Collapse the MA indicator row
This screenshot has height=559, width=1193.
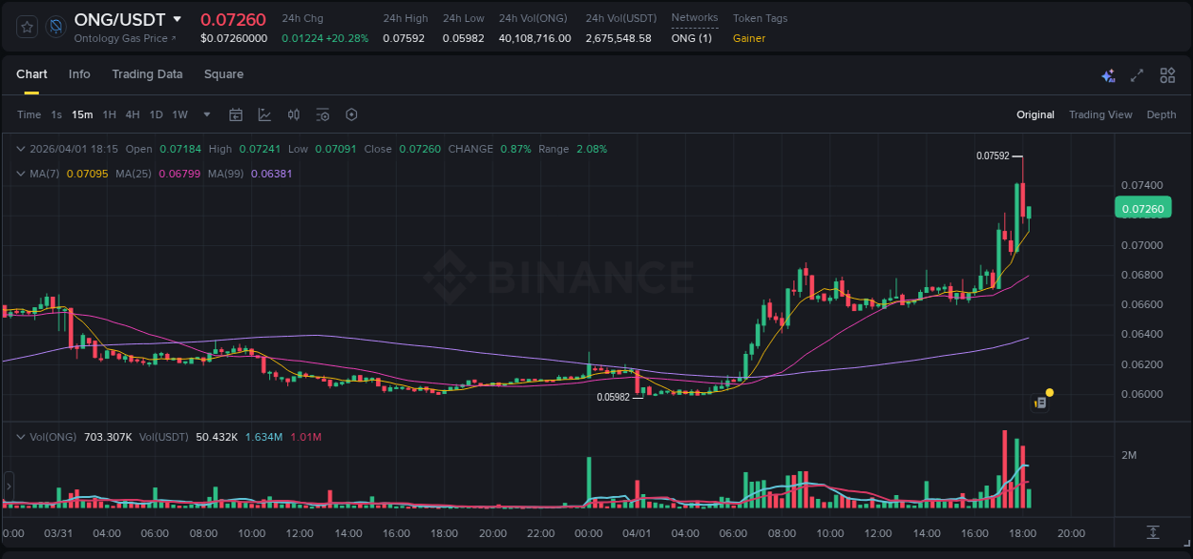coord(20,174)
